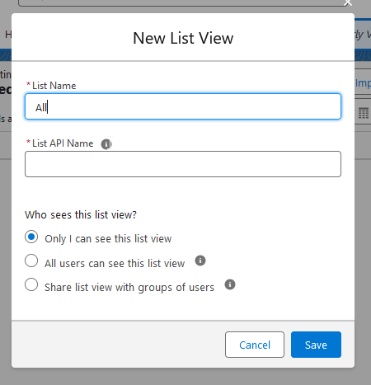Click the info icon beside List API Name
Image resolution: width=371 pixels, height=385 pixels.
click(x=106, y=144)
